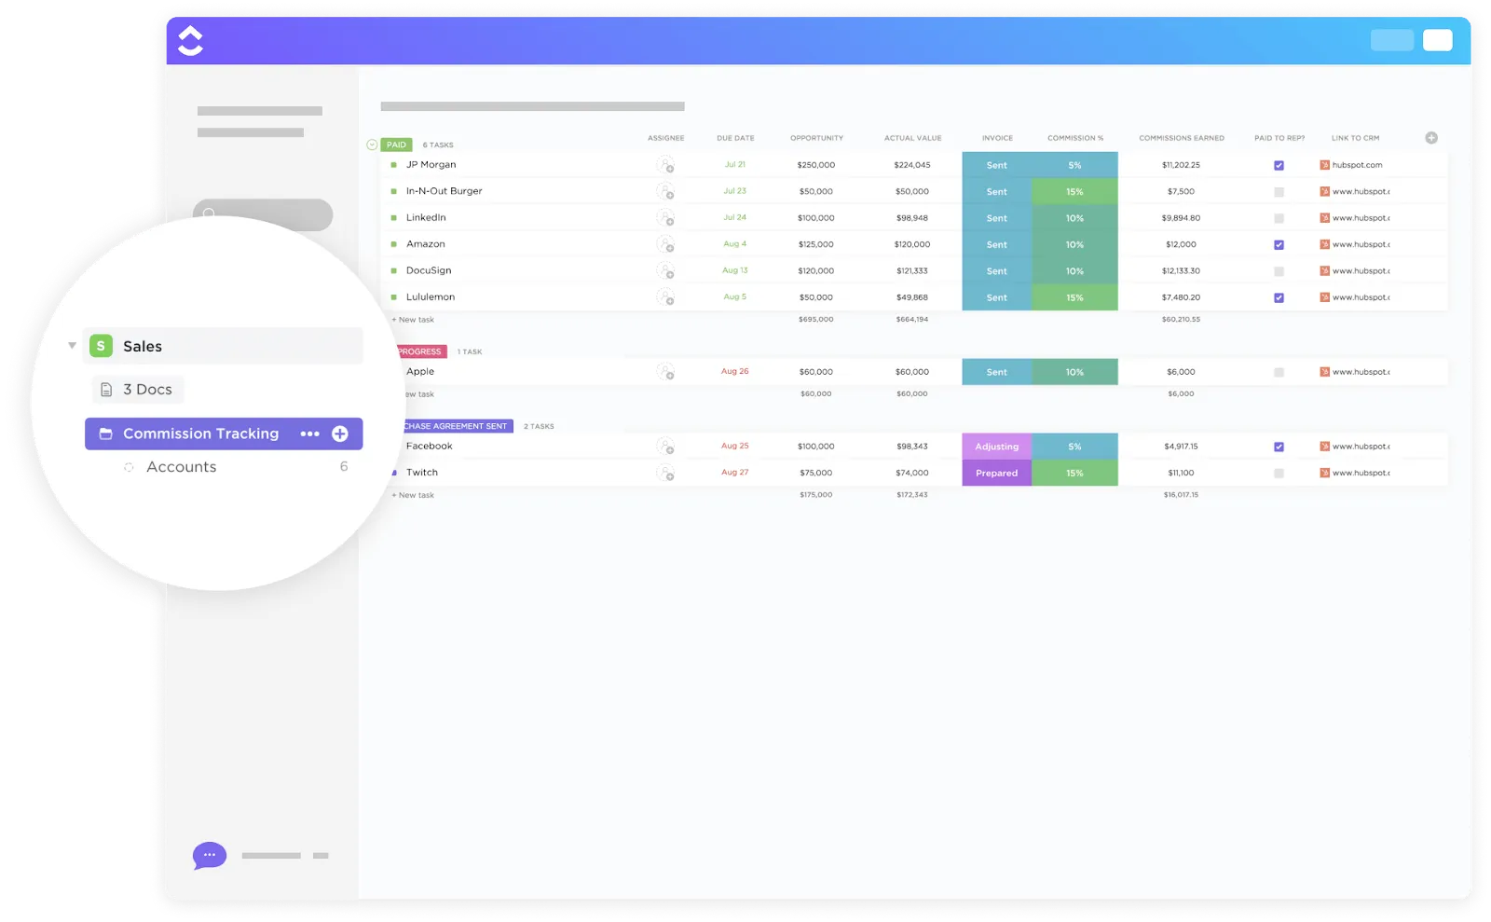
Task: Open the JP Morgan invoice Sent dropdown
Action: tap(996, 165)
